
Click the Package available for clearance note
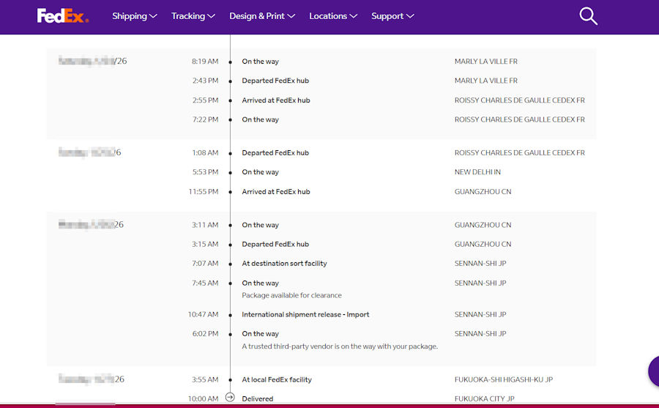point(291,296)
